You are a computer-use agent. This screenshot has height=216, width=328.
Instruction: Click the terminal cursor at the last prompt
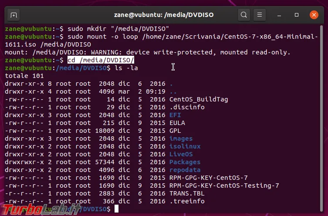point(116,209)
